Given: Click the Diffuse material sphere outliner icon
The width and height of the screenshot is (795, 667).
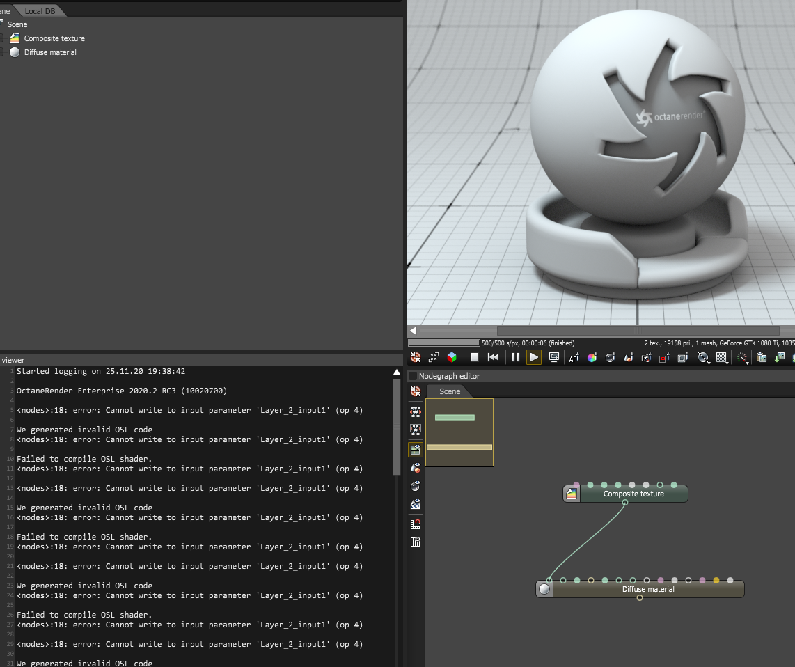Looking at the screenshot, I should click(15, 52).
